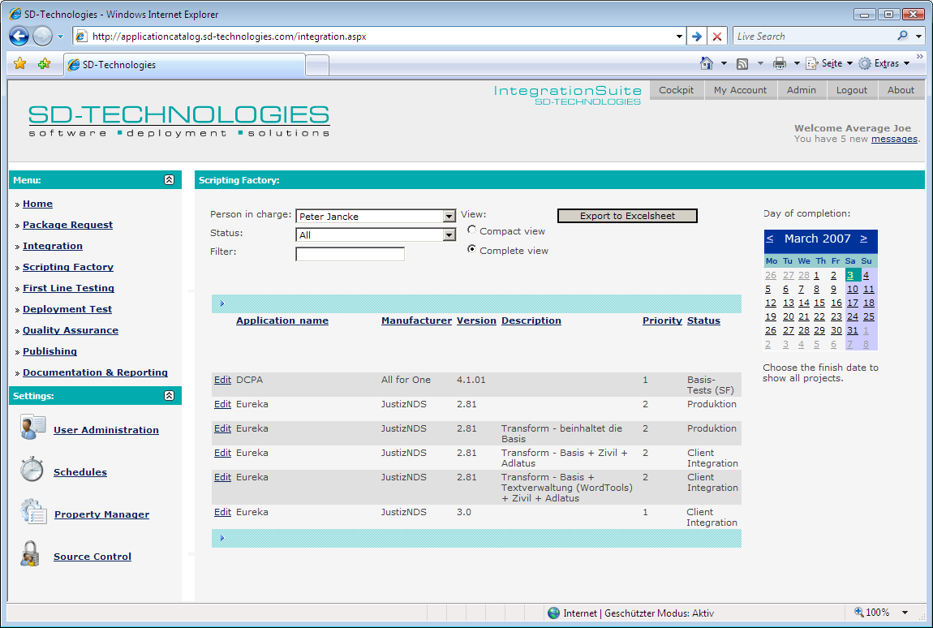Open the Integration menu link
Image resolution: width=933 pixels, height=628 pixels.
[x=53, y=246]
